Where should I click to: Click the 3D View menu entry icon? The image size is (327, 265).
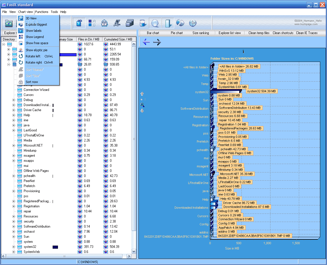pos(21,18)
